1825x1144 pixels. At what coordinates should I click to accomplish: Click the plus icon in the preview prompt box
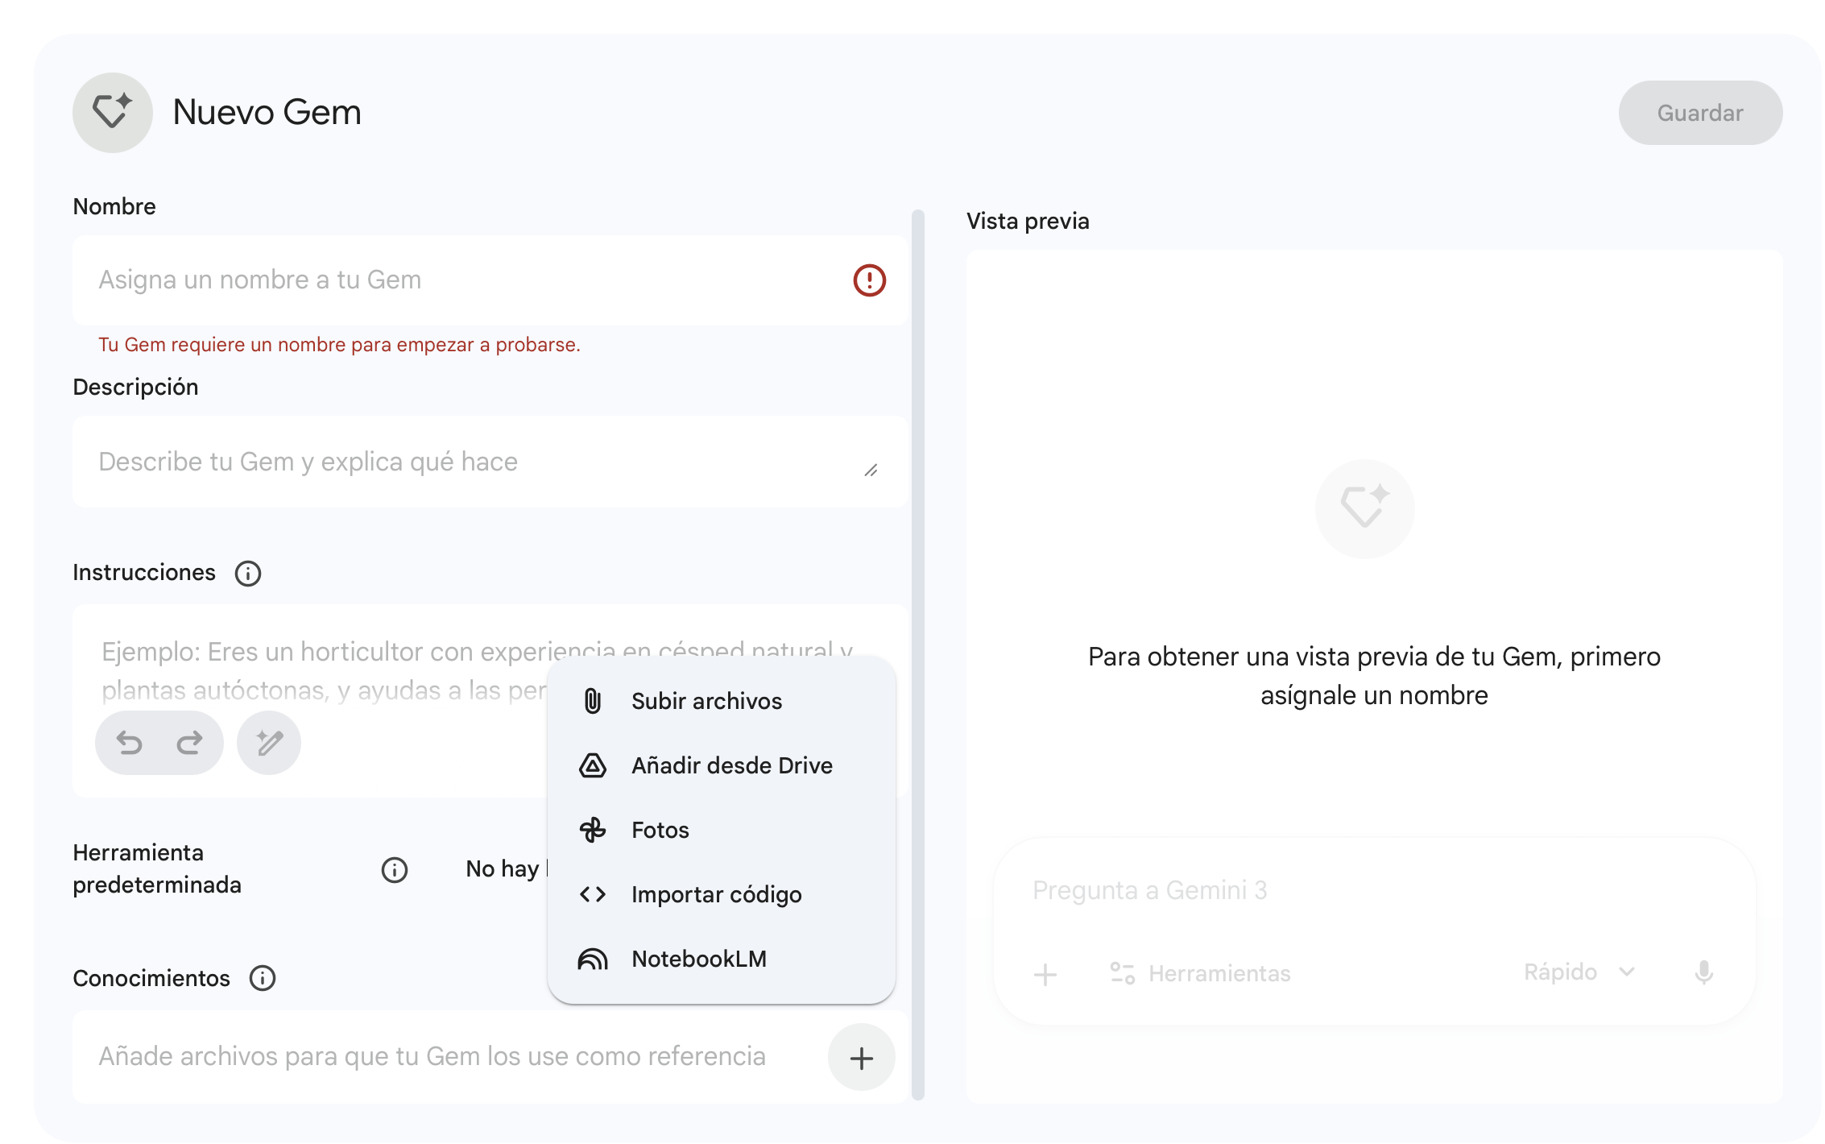1045,974
